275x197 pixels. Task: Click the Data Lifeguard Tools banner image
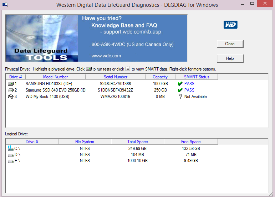coord(96,38)
